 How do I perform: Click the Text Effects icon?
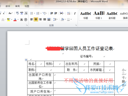3,20
